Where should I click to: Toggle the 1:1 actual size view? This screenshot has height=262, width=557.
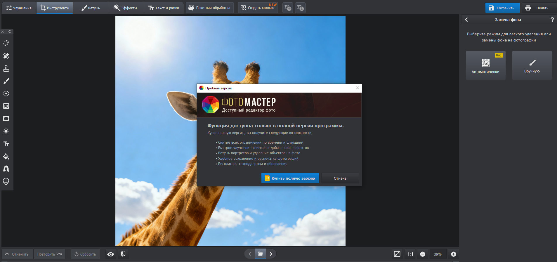[410, 254]
